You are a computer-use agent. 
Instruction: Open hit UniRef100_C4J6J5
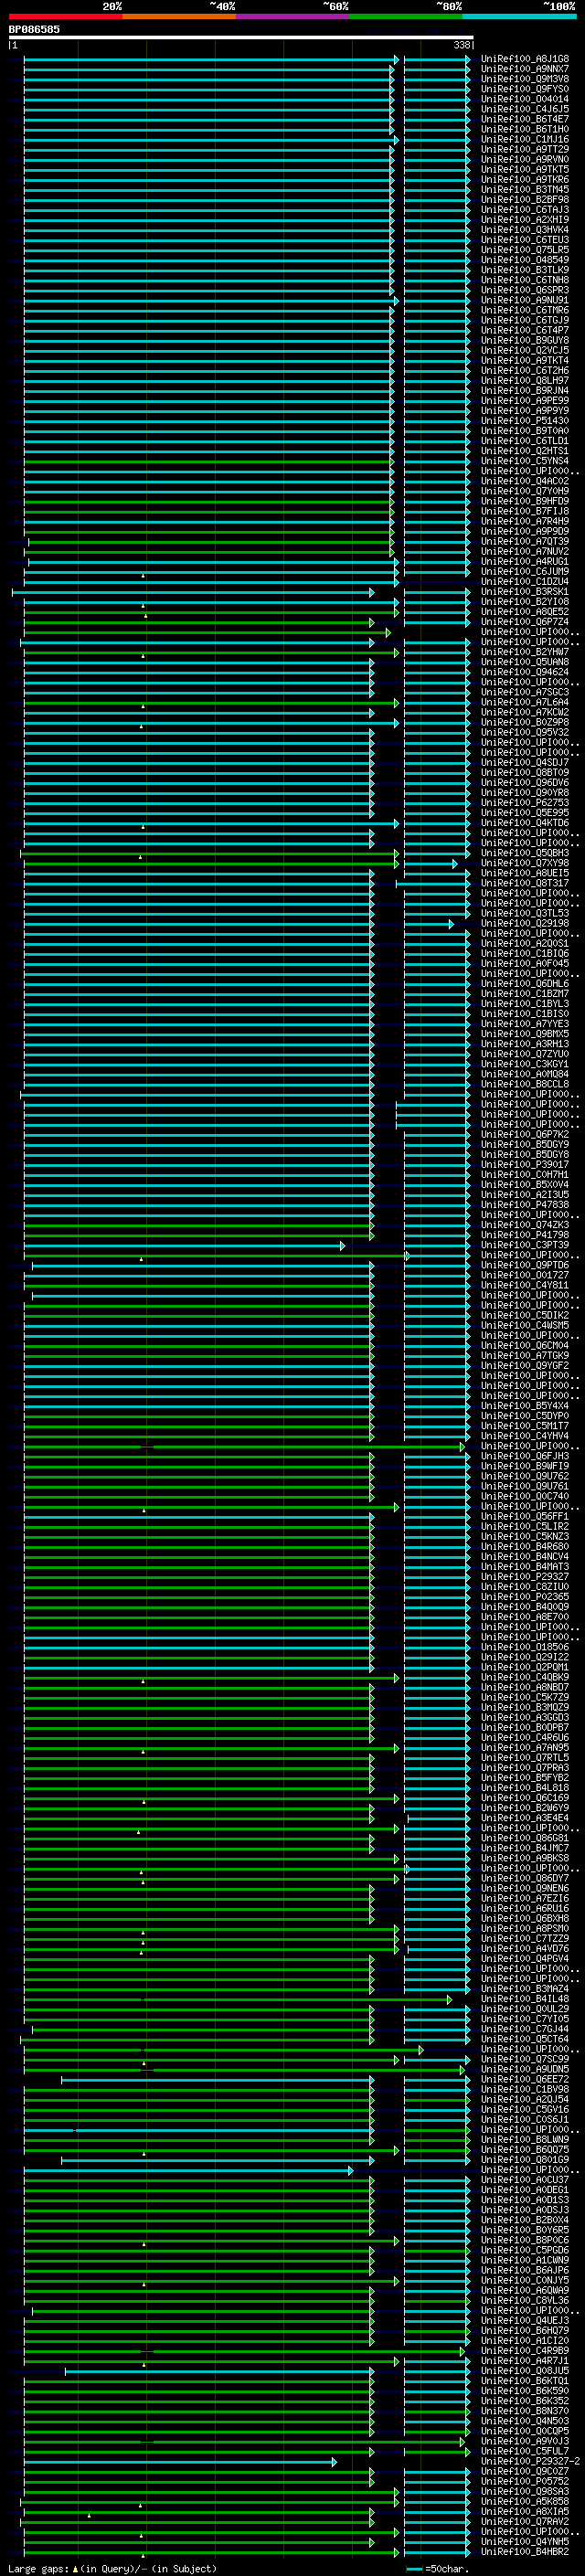[x=524, y=109]
